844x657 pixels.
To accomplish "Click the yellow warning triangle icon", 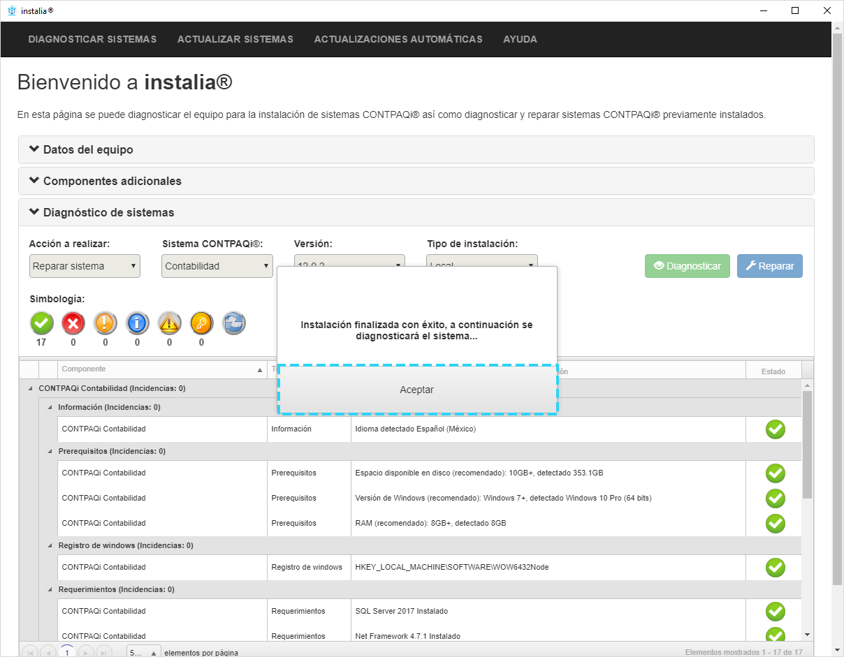I will click(x=170, y=323).
